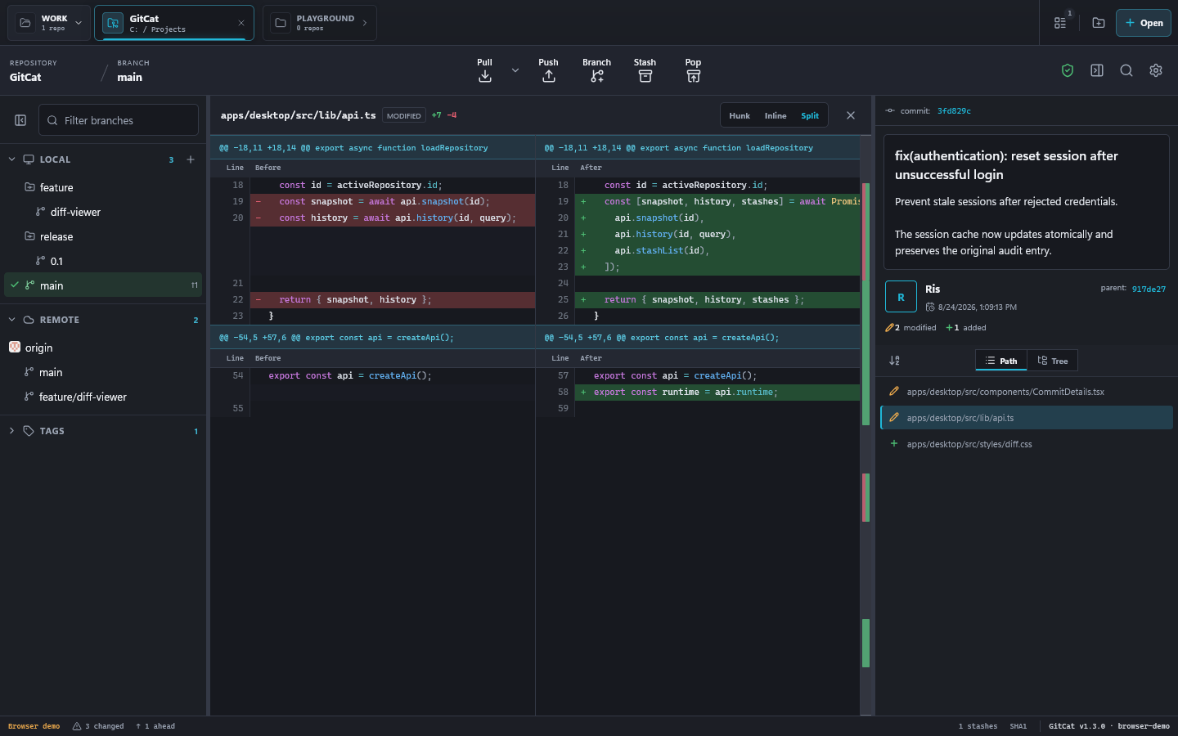Select the GitCat repository tab
The image size is (1178, 736).
[174, 23]
